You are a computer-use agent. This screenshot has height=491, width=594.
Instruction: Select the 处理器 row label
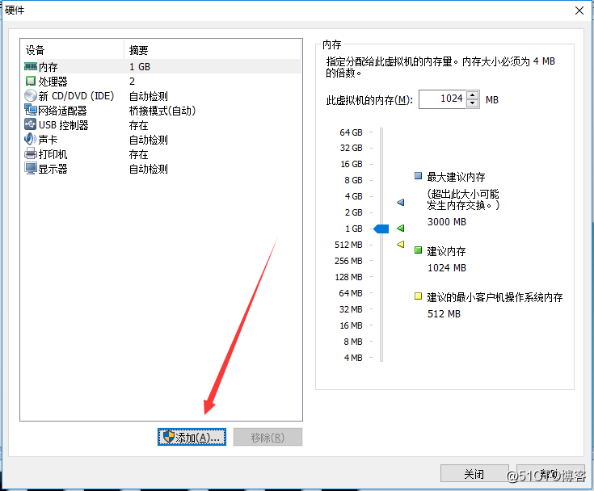[x=53, y=82]
